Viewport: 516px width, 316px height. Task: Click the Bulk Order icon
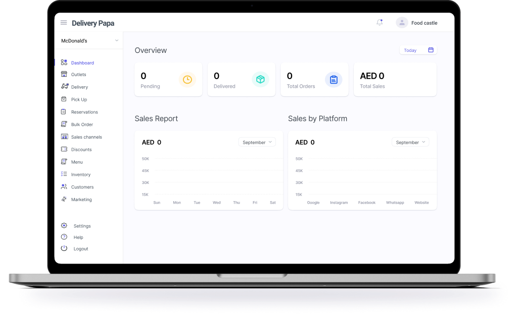(x=64, y=124)
